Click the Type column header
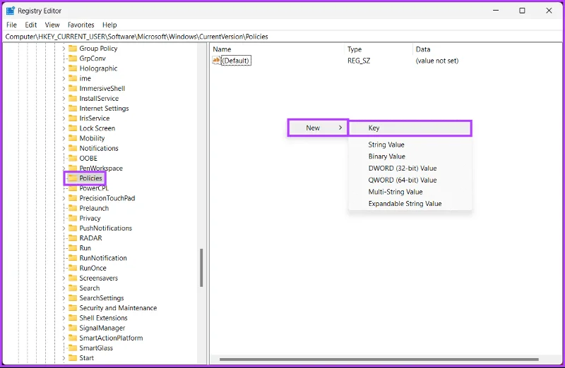The width and height of the screenshot is (565, 368). pyautogui.click(x=379, y=49)
